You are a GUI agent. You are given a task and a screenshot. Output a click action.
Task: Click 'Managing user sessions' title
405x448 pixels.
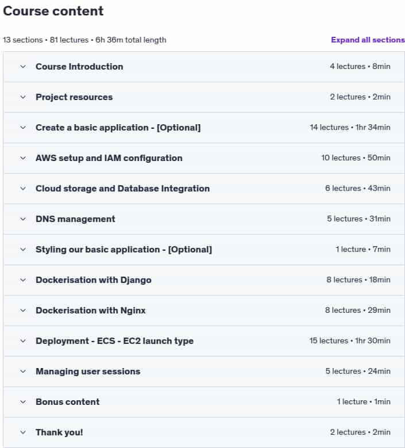click(x=88, y=372)
